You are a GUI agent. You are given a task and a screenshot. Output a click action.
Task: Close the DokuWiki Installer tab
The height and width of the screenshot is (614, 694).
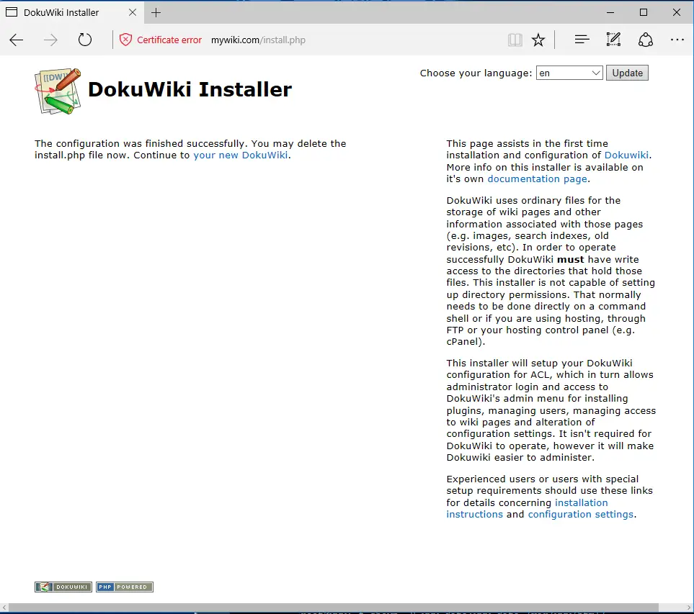pos(133,12)
